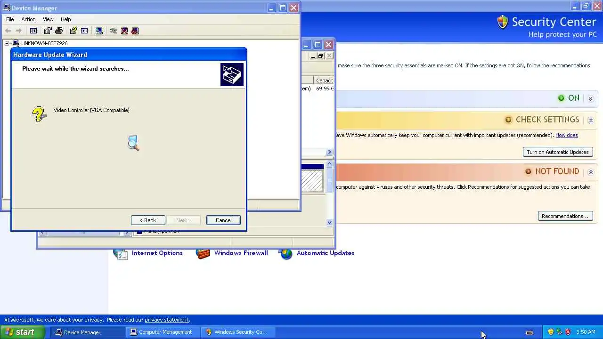603x339 pixels.
Task: Click the Security Center shield logo
Action: [503, 22]
